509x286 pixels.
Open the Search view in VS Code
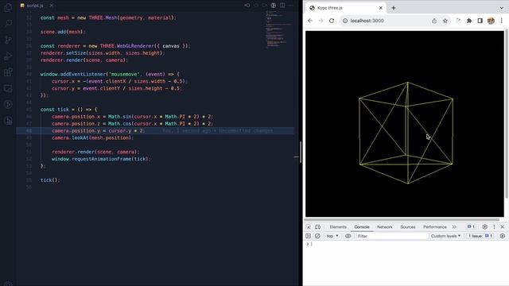(8, 23)
